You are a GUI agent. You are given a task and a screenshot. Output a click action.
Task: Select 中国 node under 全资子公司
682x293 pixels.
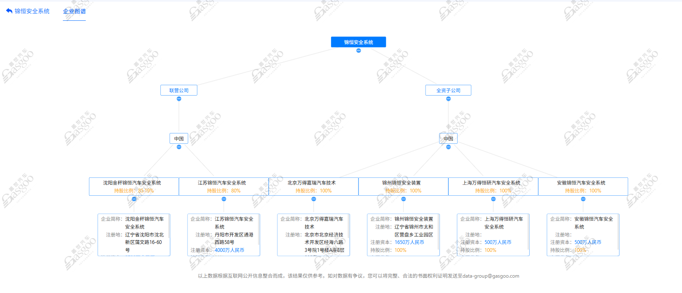[448, 138]
